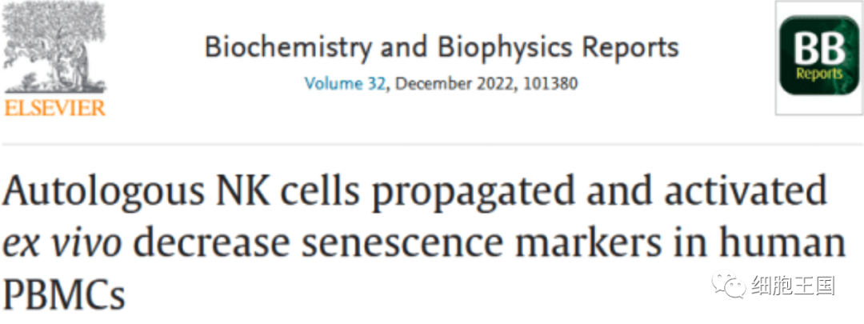
Task: Click the Elsevier tree logo
Action: click(x=54, y=50)
